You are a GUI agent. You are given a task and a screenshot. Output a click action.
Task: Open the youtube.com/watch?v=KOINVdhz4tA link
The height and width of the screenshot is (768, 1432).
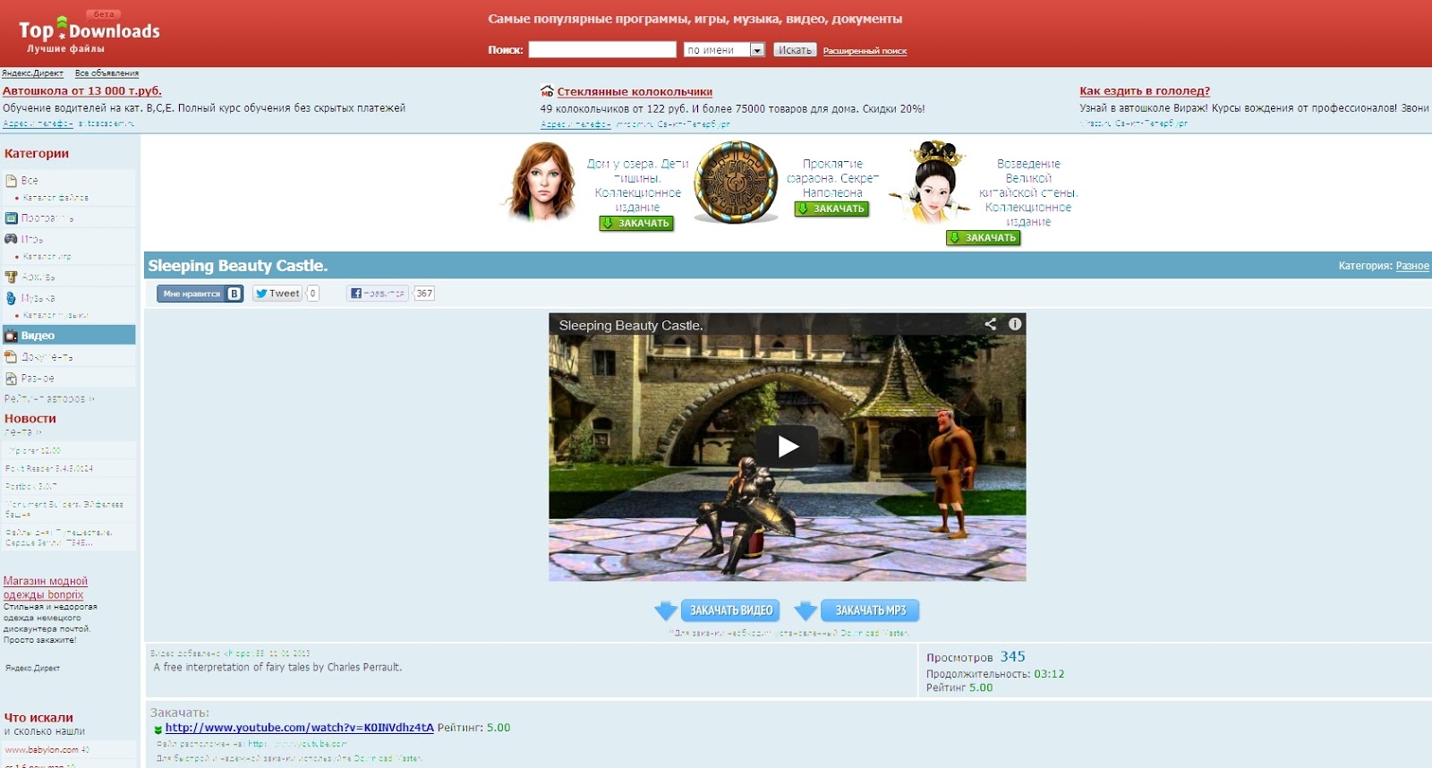point(299,728)
